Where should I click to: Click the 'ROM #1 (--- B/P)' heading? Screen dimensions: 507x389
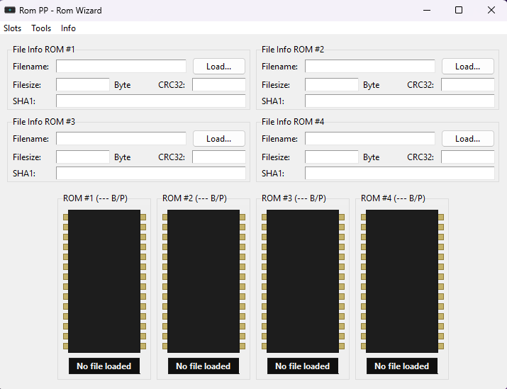(x=96, y=198)
